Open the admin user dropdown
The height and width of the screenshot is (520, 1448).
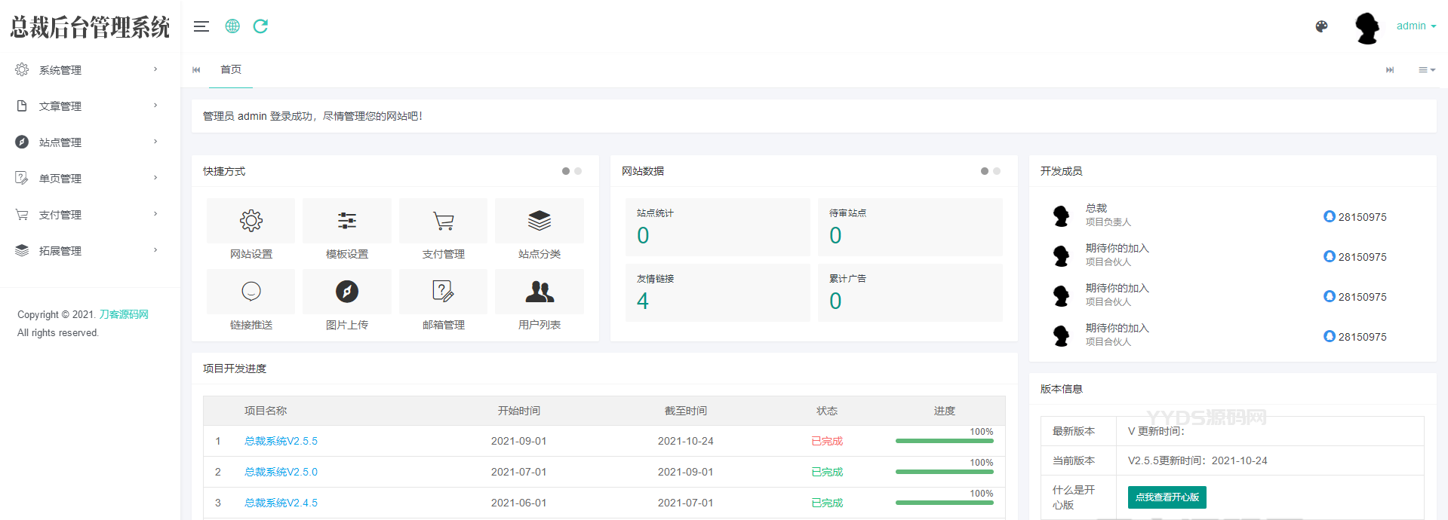[1416, 26]
